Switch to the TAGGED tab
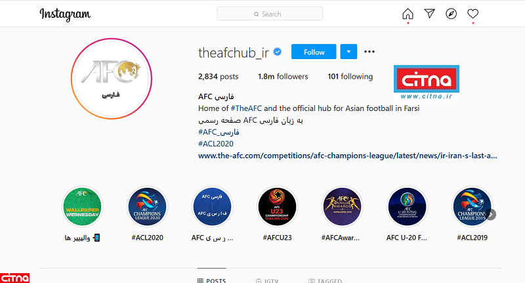The width and height of the screenshot is (525, 283). coord(325,280)
